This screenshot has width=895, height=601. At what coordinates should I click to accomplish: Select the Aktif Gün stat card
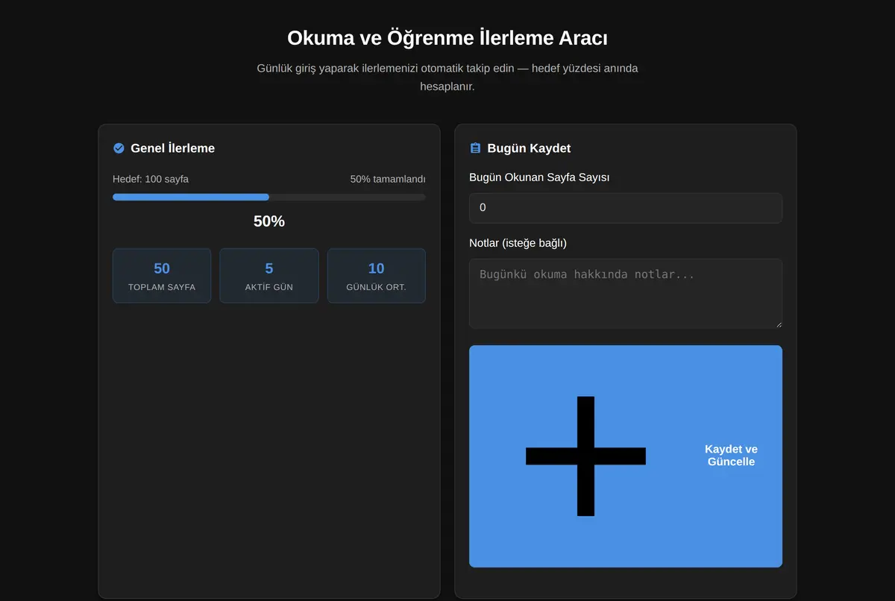269,276
